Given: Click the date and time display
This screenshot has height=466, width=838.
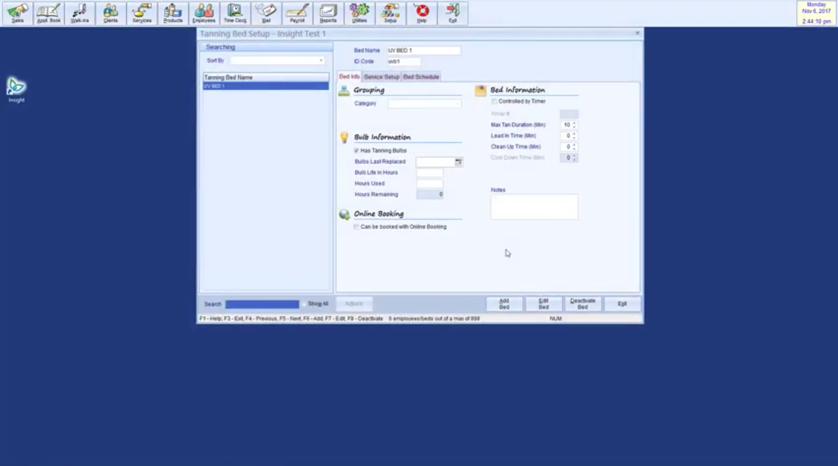Looking at the screenshot, I should (x=816, y=14).
